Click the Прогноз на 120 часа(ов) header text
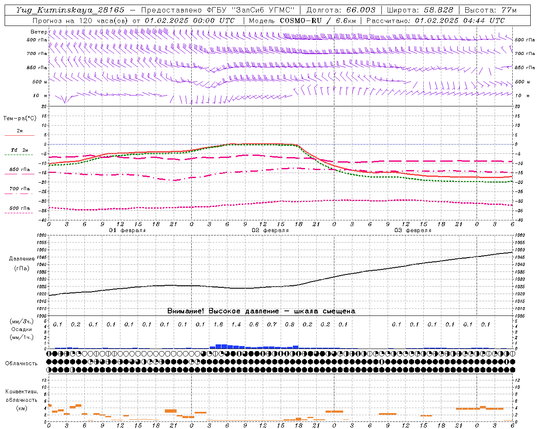 point(81,21)
